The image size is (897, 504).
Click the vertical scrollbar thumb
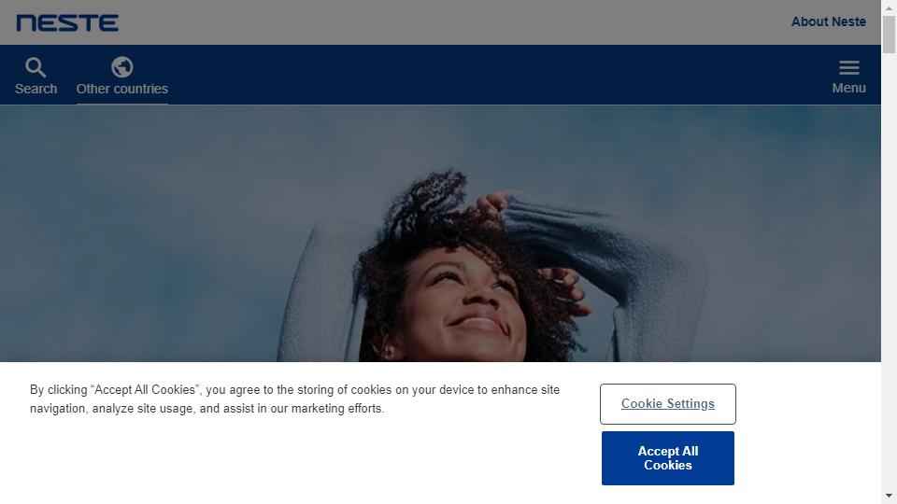point(889,35)
